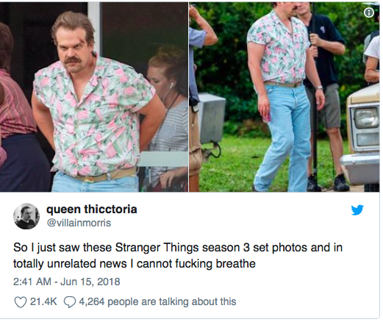Open queen thicctoria's round profile avatar
Screen dimensions: 383x322
point(26,216)
